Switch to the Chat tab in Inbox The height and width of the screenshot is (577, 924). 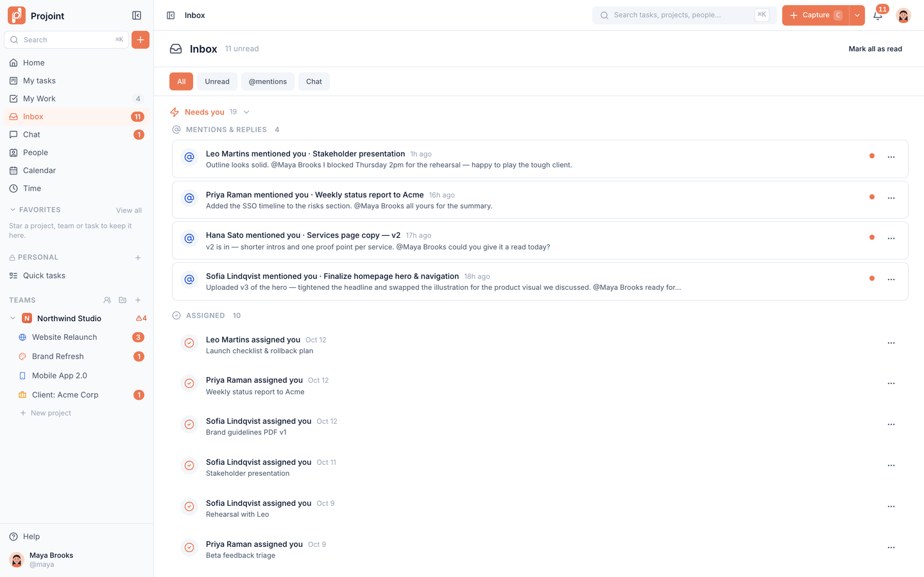pos(314,81)
